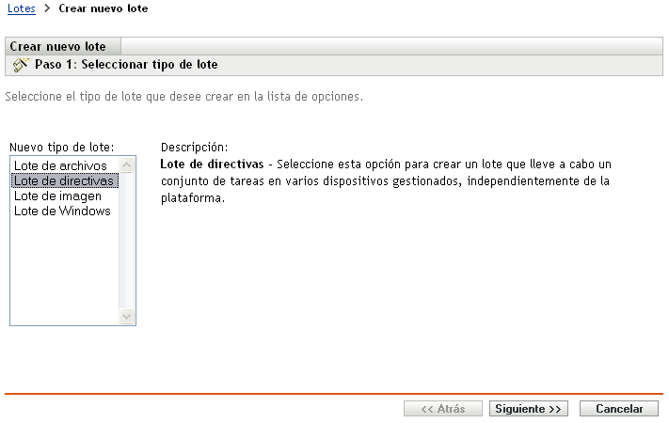Click the Lotes breadcrumb link

tap(21, 8)
